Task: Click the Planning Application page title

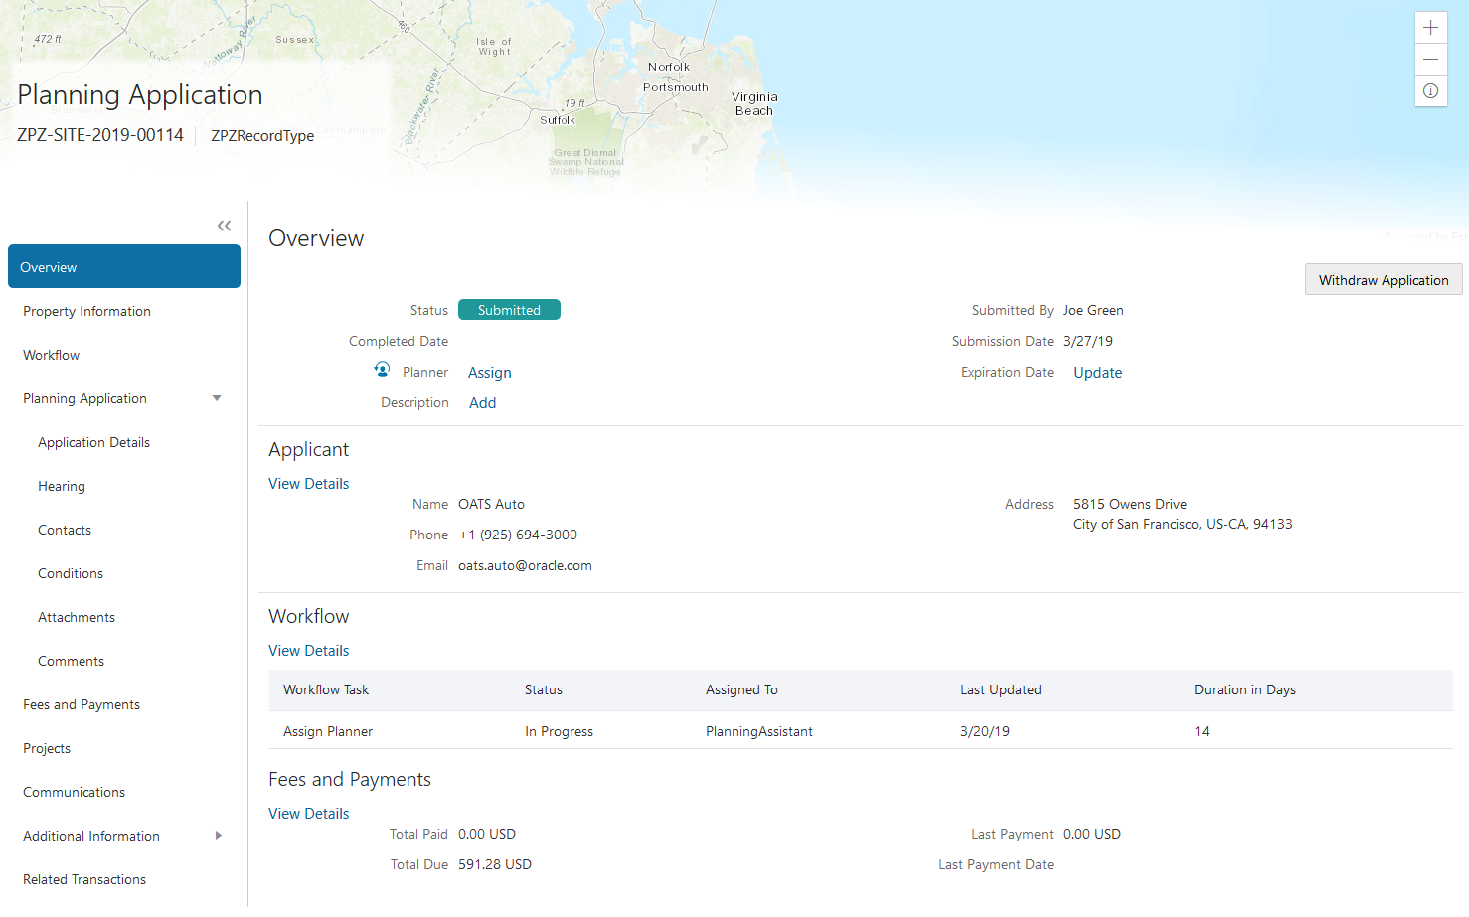Action: (140, 95)
